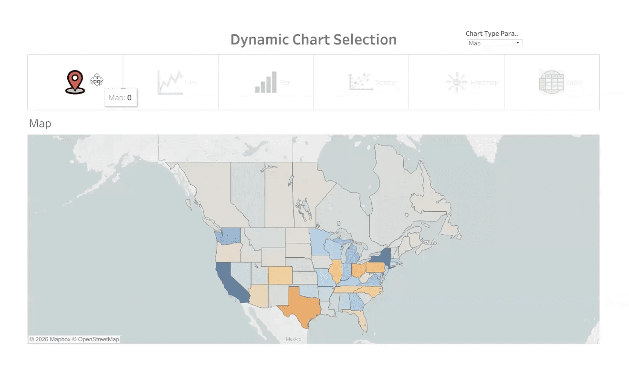This screenshot has height=377, width=629.
Task: Open the Mapbox copyright link
Action: click(x=49, y=339)
